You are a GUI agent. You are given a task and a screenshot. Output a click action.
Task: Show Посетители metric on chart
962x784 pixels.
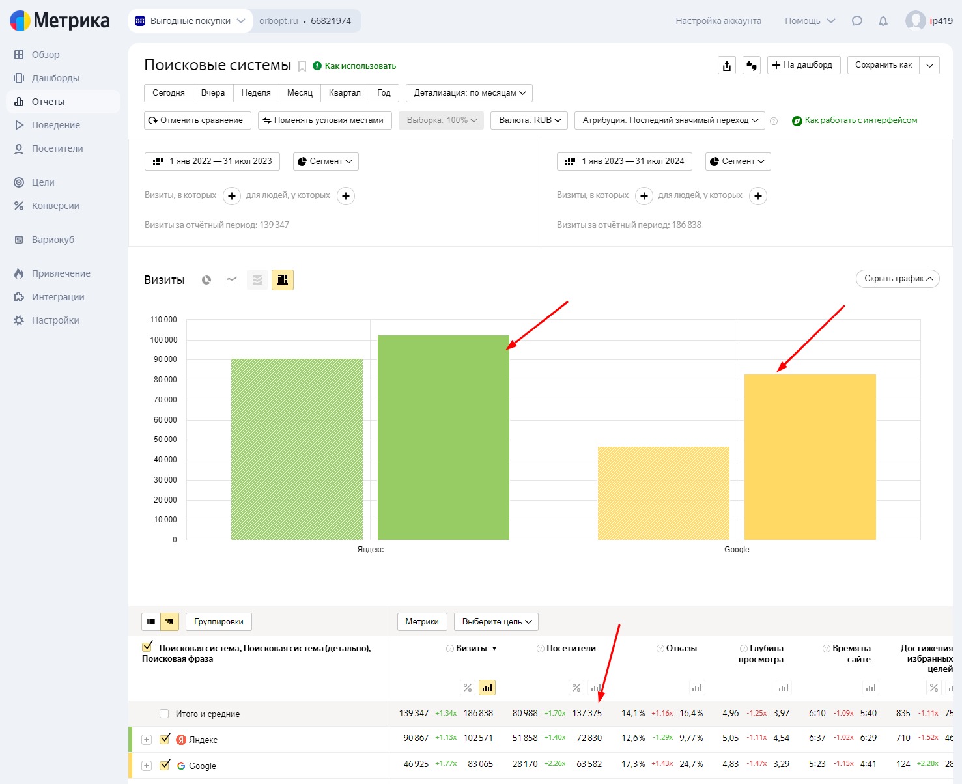pyautogui.click(x=596, y=688)
